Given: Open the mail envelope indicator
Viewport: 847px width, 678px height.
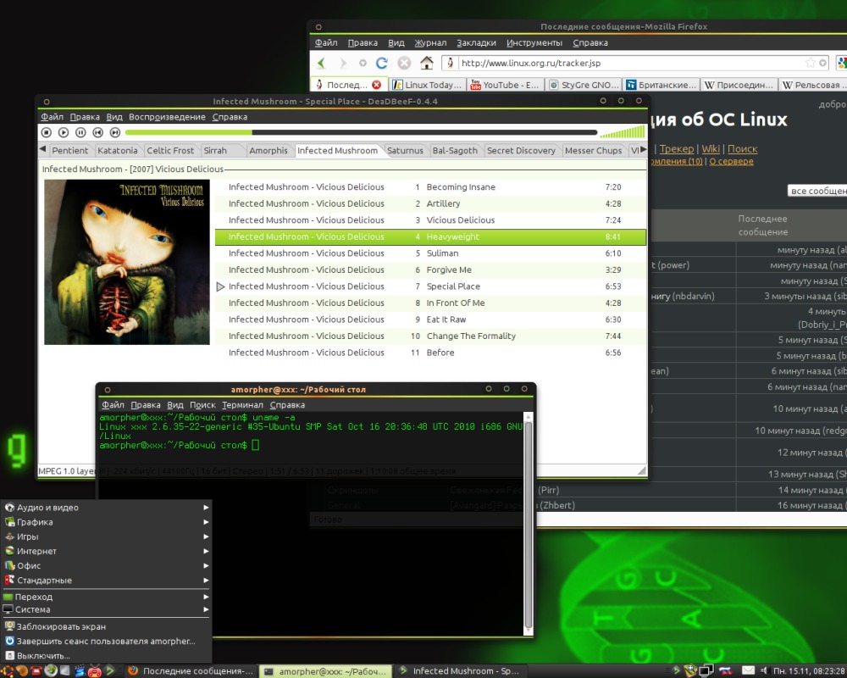Looking at the screenshot, I should [748, 670].
